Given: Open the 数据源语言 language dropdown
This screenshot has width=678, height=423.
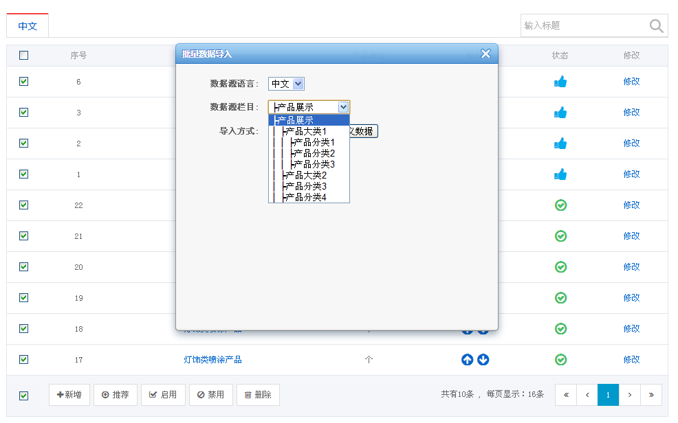Looking at the screenshot, I should click(286, 84).
